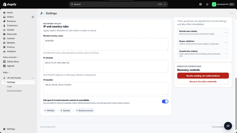
Task: Click Remove Turnstile credentials
Action: point(203,82)
